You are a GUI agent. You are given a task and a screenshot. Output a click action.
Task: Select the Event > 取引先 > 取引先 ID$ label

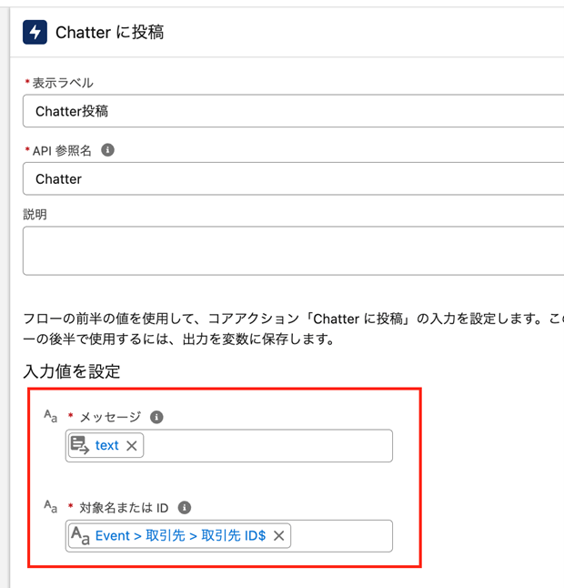pos(180,536)
